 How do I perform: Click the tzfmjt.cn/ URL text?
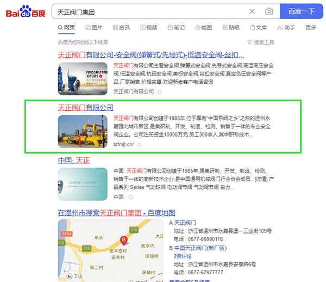pyautogui.click(x=123, y=144)
